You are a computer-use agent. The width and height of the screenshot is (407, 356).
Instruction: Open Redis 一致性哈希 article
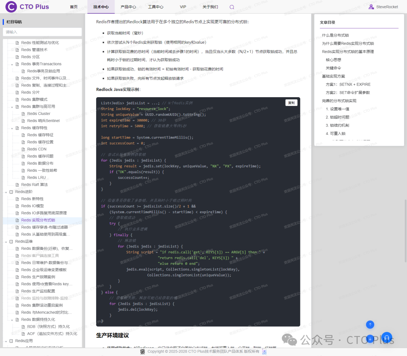(x=42, y=171)
